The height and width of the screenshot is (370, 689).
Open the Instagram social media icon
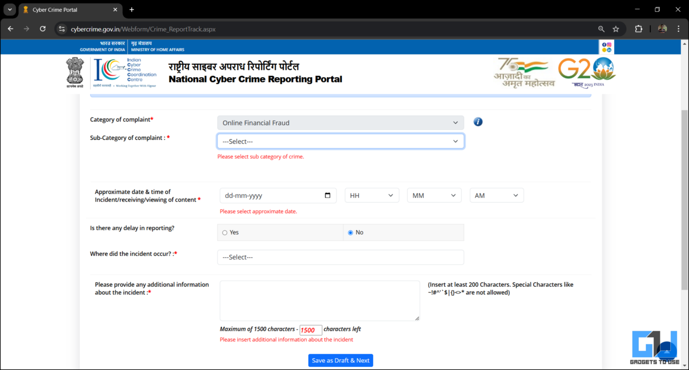point(609,45)
